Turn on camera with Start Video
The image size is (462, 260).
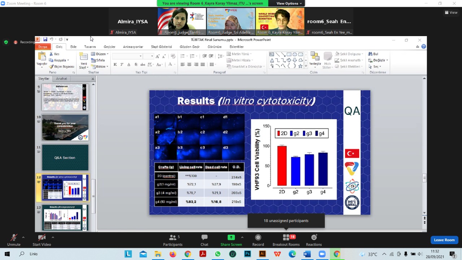tap(42, 240)
